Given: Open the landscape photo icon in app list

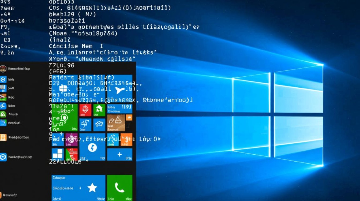Looking at the screenshot, I should pos(3,97).
